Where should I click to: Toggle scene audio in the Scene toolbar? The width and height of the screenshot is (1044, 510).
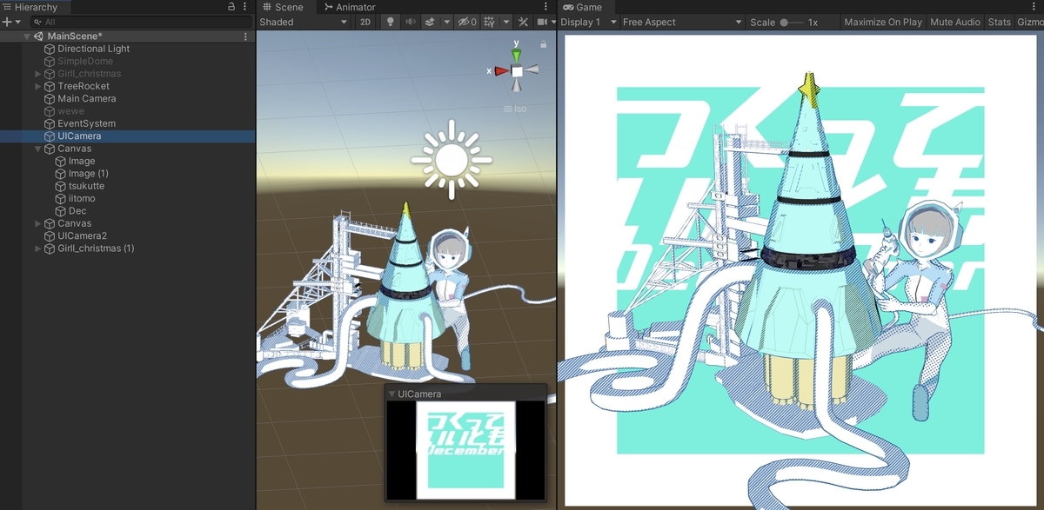coord(411,22)
